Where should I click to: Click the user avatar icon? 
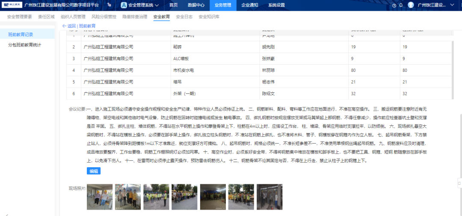point(411,5)
